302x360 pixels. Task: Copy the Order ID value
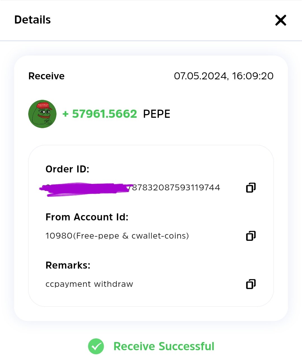tap(251, 188)
